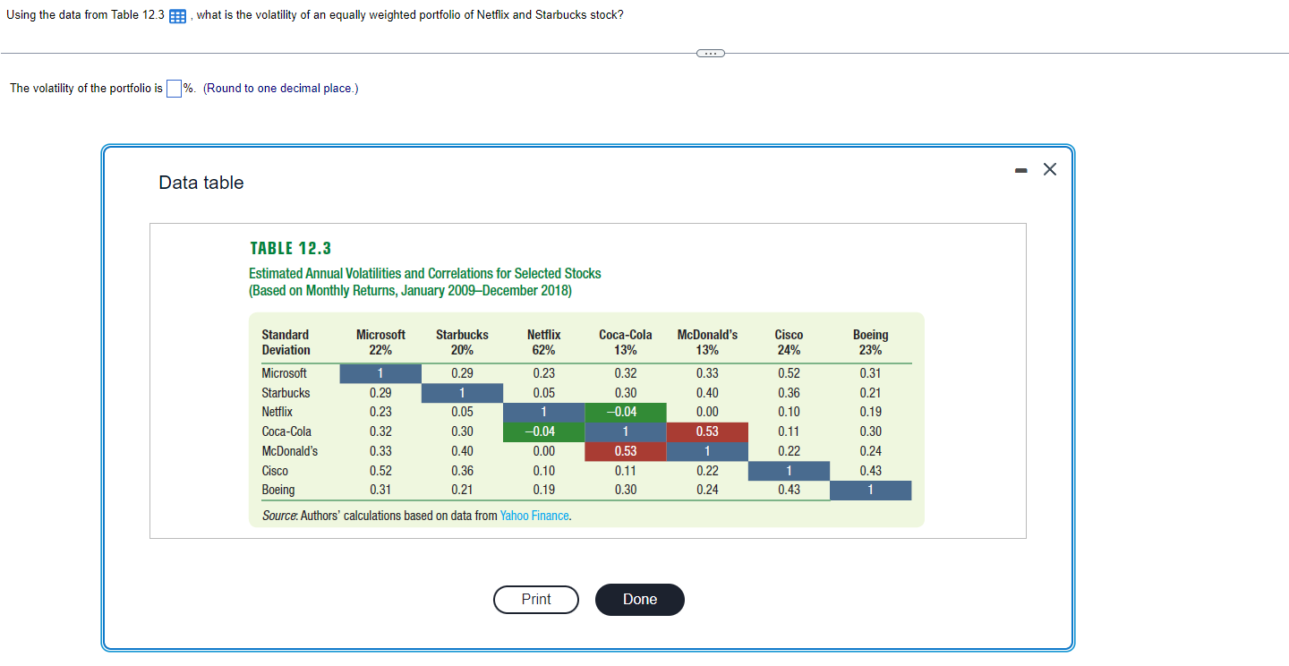Close the Data table popup with the X icon

pos(1049,169)
